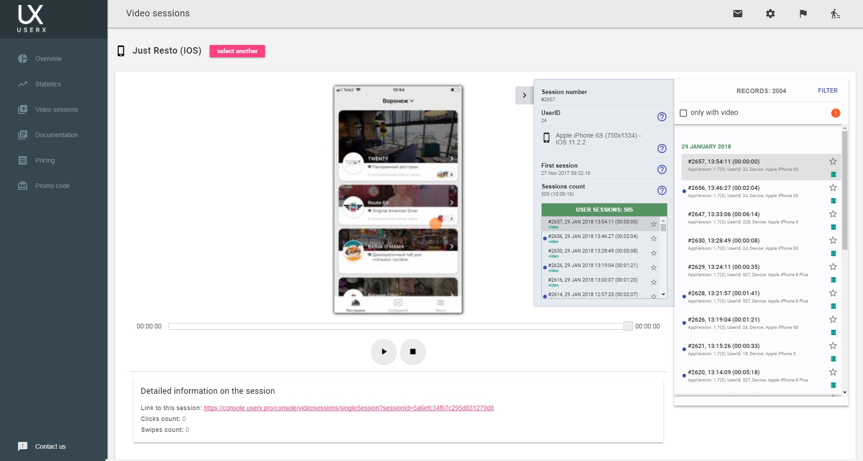Collapse session info panel with chevron
This screenshot has width=863, height=461.
525,95
